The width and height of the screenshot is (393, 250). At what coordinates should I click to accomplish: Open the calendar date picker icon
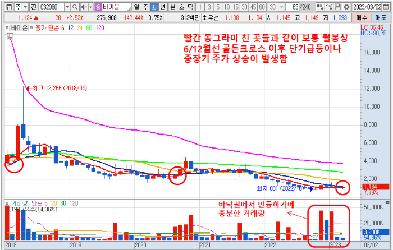pos(386,7)
